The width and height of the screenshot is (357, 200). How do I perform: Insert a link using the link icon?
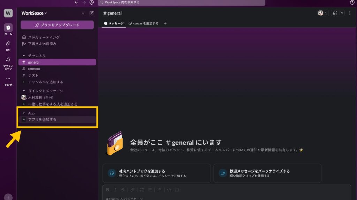coord(132,190)
